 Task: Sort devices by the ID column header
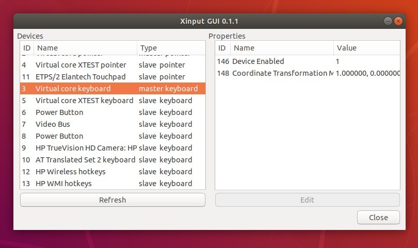pyautogui.click(x=27, y=48)
